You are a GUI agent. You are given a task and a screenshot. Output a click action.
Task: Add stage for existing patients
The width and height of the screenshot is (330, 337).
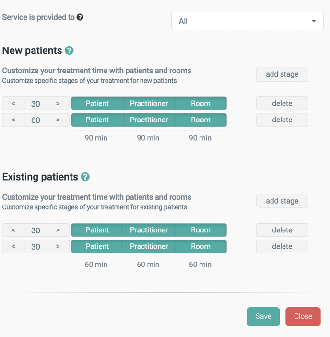(282, 201)
